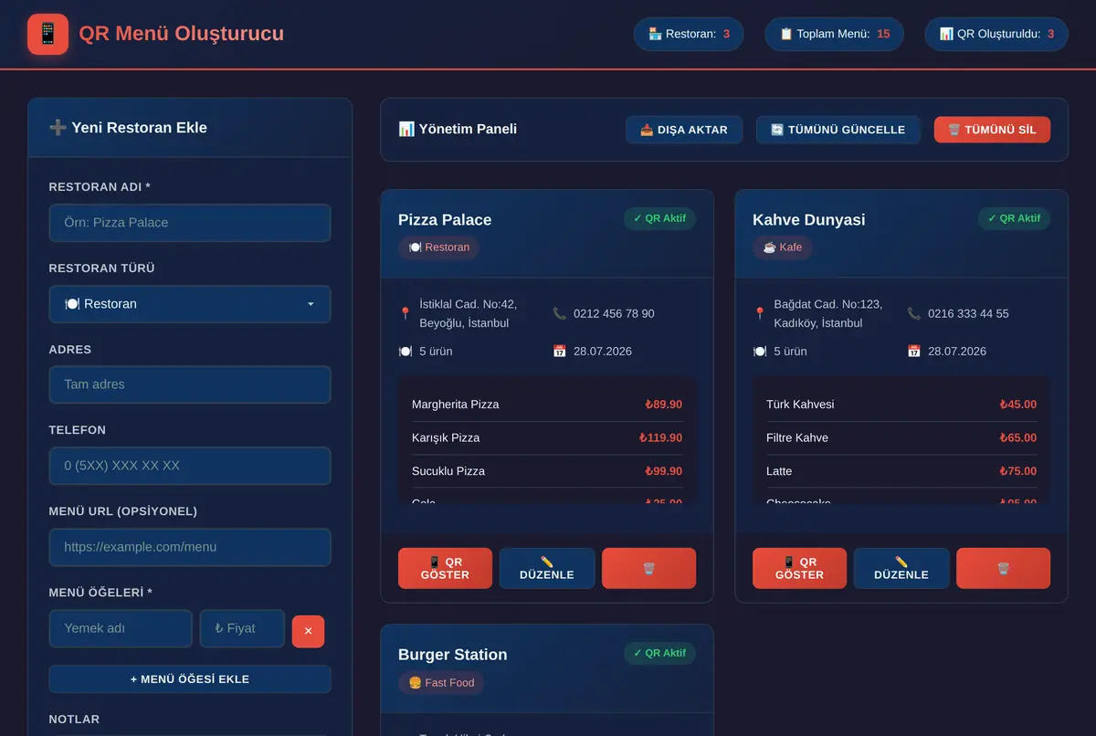Focus the Menü URL input field
1096x736 pixels.
(x=190, y=547)
